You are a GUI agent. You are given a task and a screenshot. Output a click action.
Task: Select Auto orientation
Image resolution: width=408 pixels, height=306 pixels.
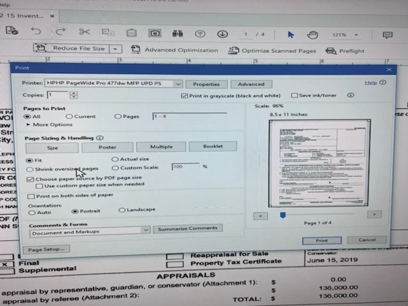click(32, 212)
